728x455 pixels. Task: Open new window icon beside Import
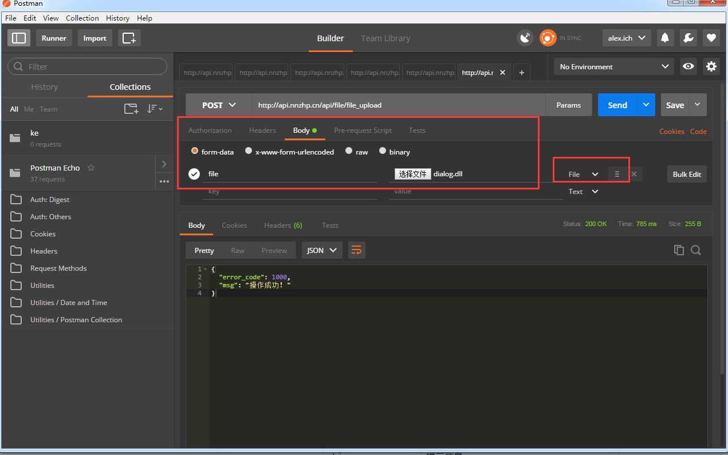(129, 38)
